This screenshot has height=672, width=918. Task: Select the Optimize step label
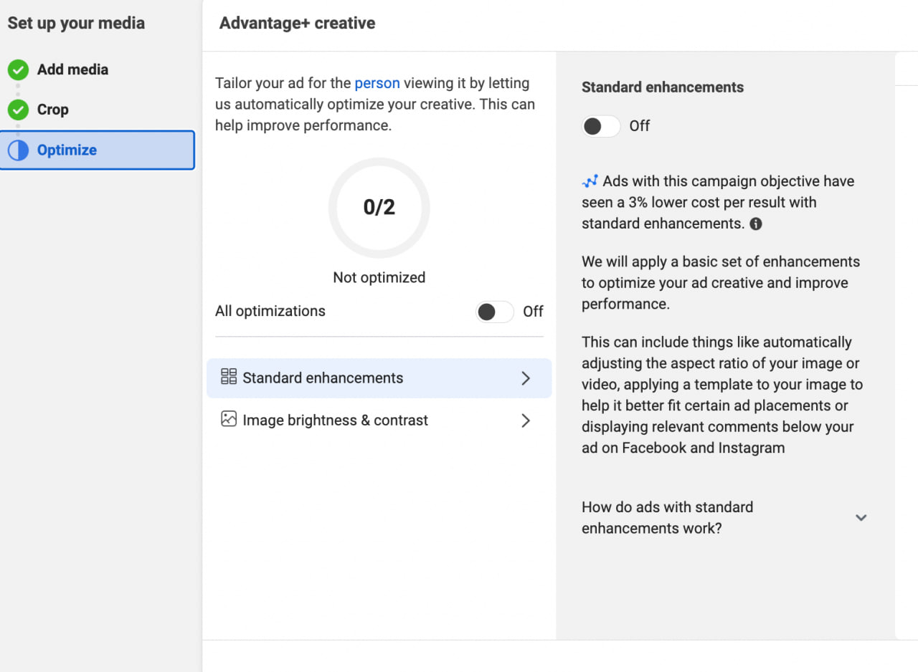click(67, 150)
